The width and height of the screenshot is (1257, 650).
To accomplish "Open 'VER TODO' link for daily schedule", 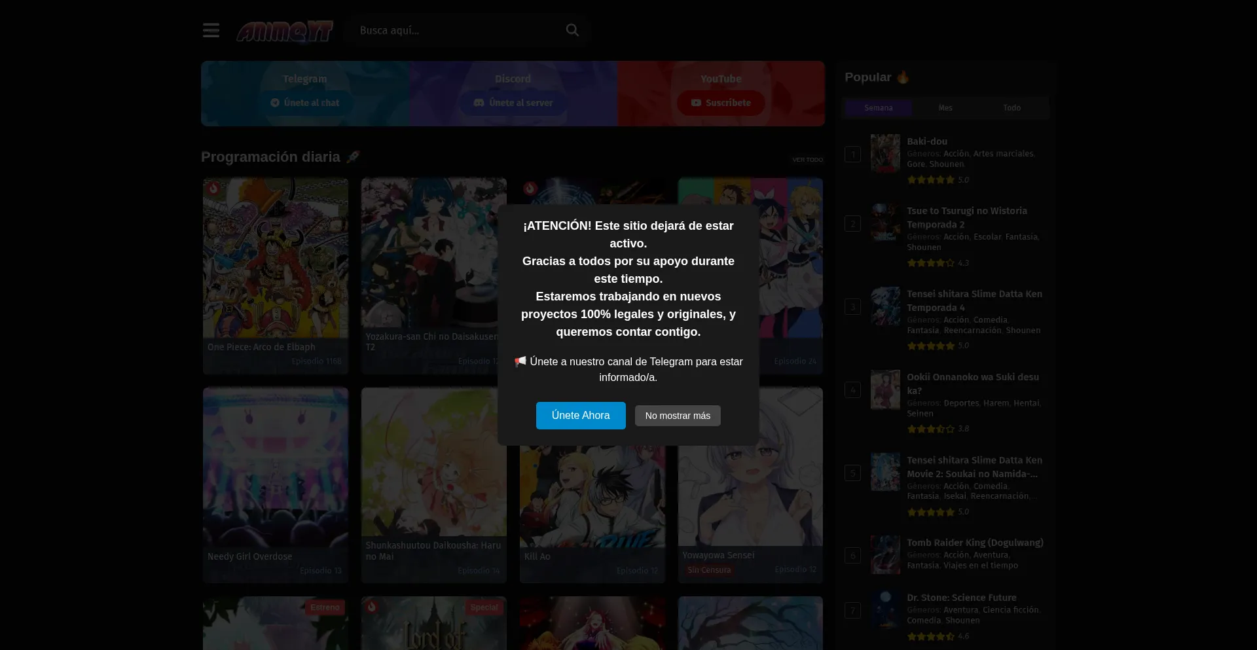I will 807,160.
